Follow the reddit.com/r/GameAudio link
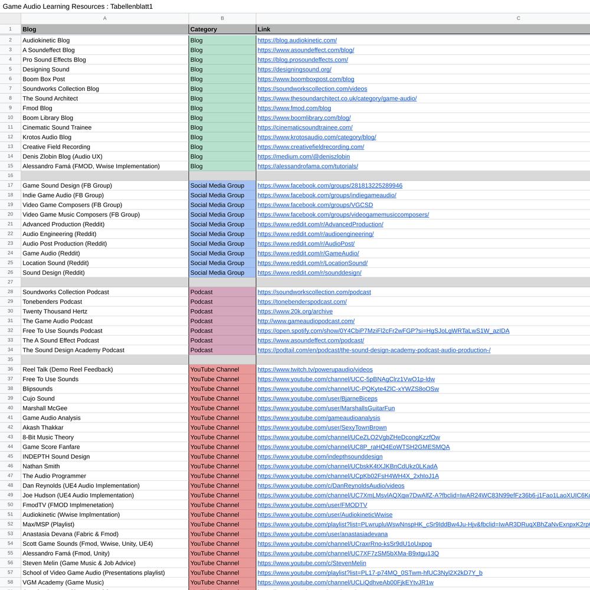The width and height of the screenshot is (590, 590). [x=308, y=253]
